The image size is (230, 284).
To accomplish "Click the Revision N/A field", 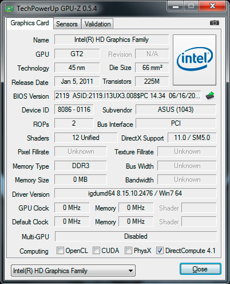I will point(152,54).
